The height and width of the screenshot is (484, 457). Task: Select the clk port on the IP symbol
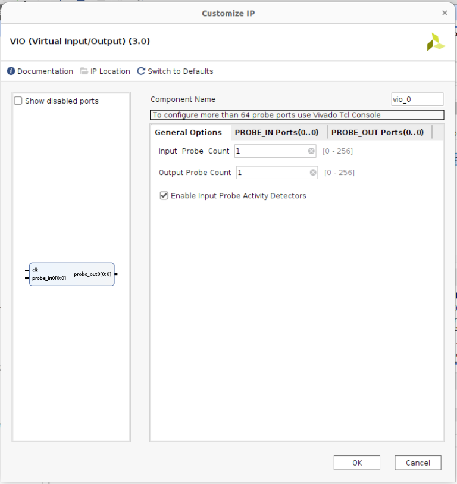[35, 270]
